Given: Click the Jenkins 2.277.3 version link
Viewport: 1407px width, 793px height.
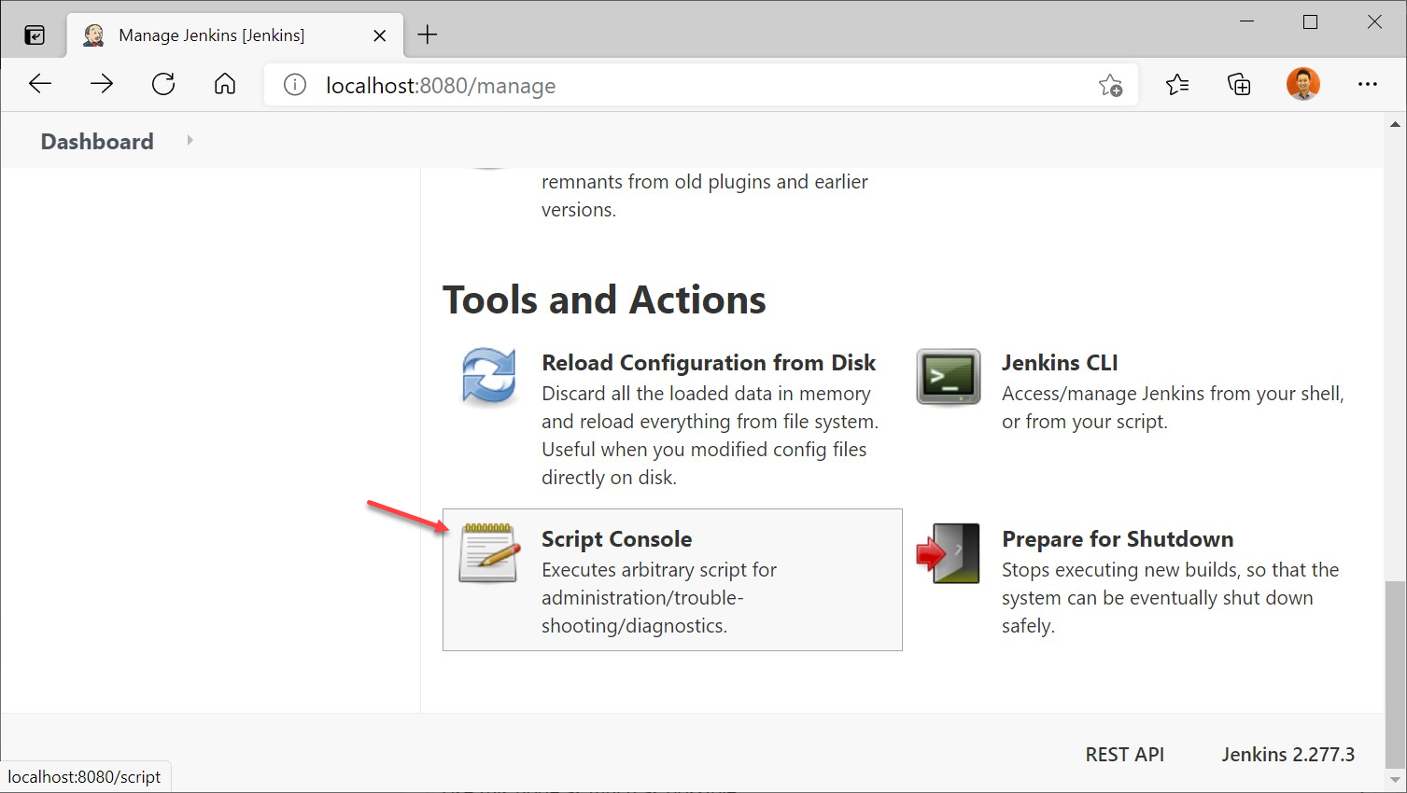Looking at the screenshot, I should click(x=1287, y=755).
